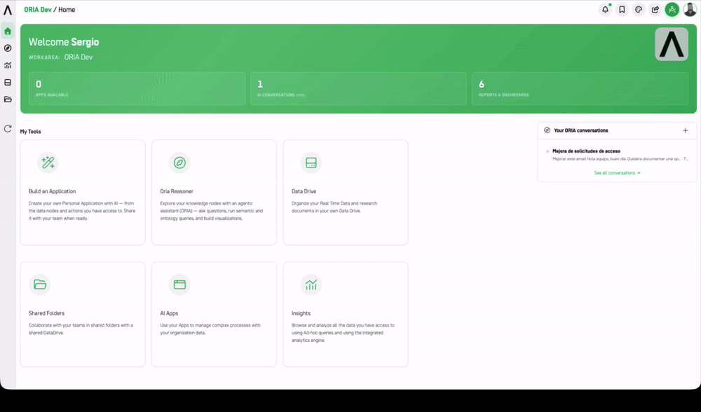Click the workarea logo tile in banner
Screen dimensions: 701x412
[x=672, y=44]
